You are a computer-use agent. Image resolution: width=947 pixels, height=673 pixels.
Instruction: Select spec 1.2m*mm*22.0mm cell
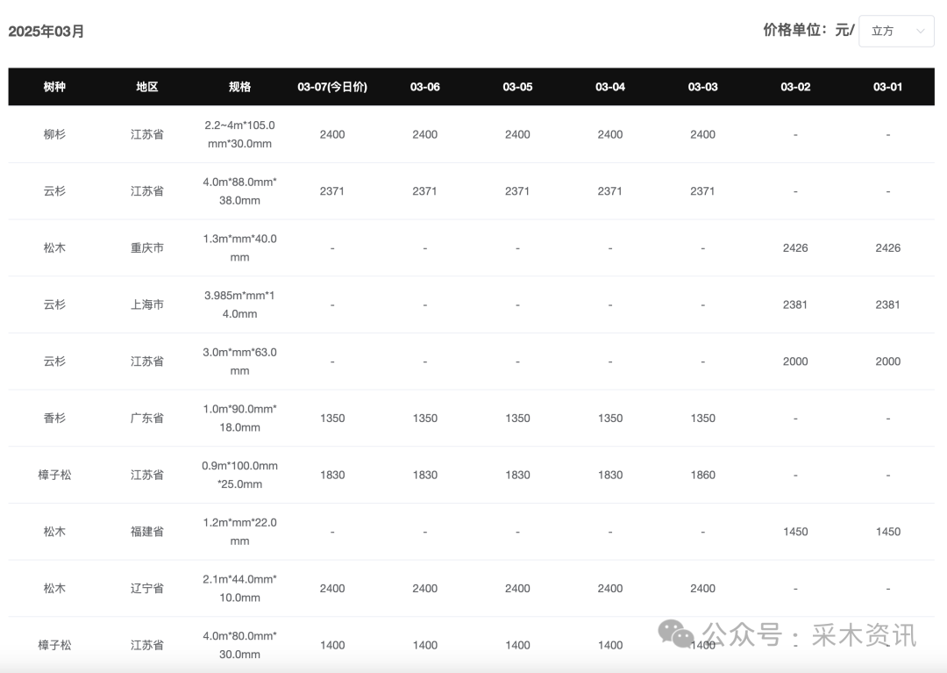(x=239, y=532)
